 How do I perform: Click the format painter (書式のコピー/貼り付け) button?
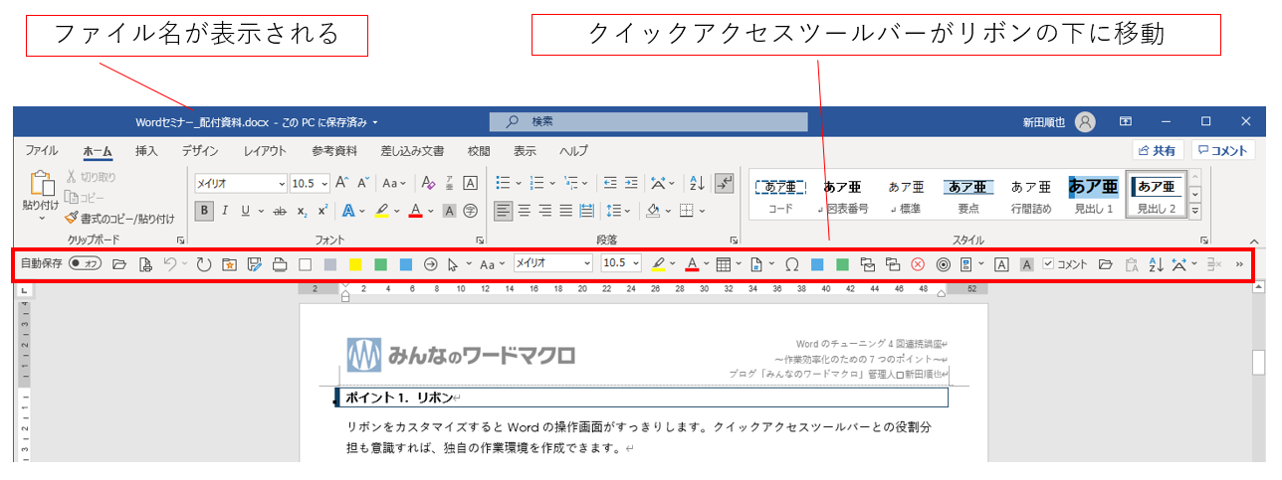(119, 218)
